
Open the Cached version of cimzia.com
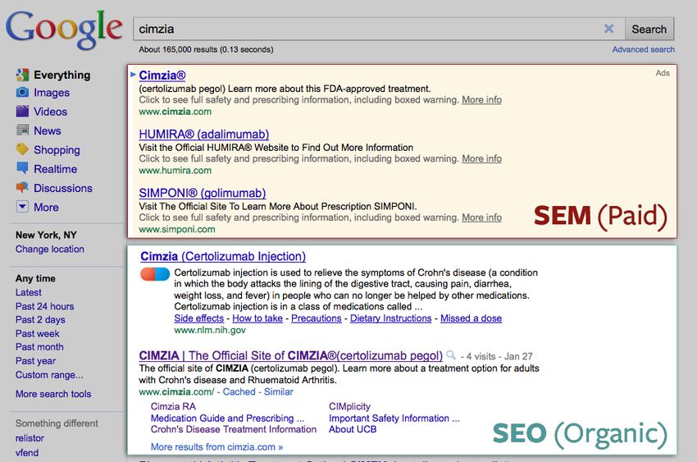tap(239, 392)
